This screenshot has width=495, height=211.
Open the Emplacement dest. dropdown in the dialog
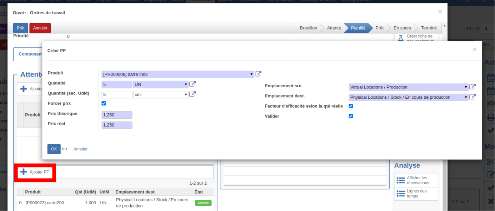click(x=409, y=97)
